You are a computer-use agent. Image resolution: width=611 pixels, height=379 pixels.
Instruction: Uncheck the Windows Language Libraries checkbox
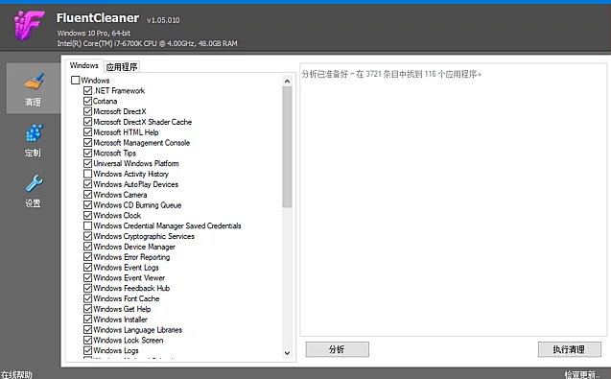[x=87, y=330]
